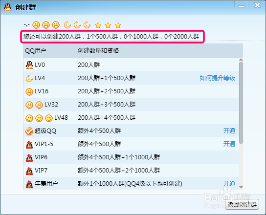Image resolution: width=266 pixels, height=215 pixels.
Task: Click the red penguin icon for 年费用户
Action: [29, 184]
